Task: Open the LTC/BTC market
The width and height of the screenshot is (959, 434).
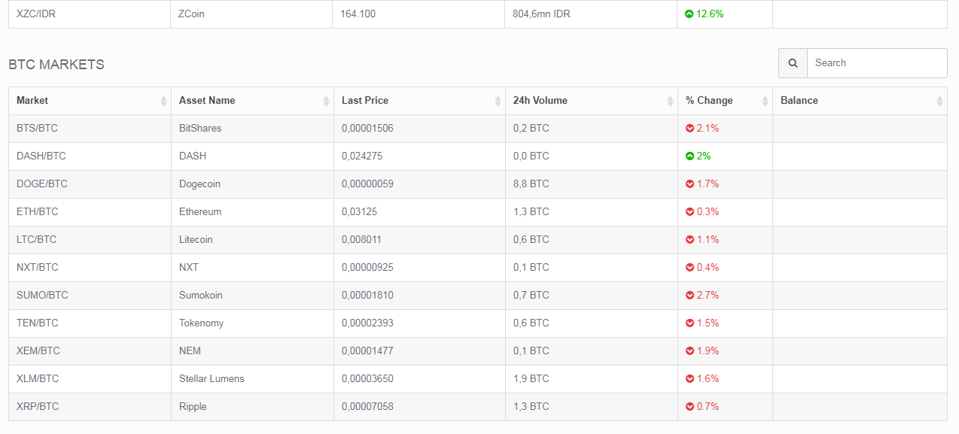Action: pos(37,240)
